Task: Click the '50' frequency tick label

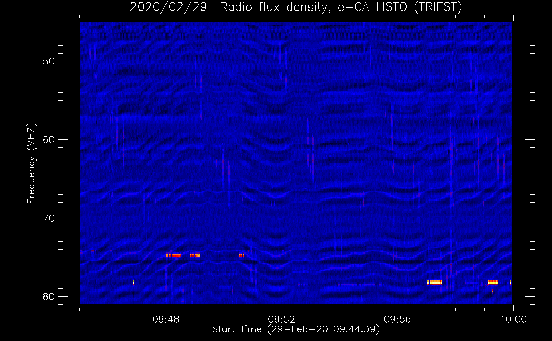Action: click(49, 61)
